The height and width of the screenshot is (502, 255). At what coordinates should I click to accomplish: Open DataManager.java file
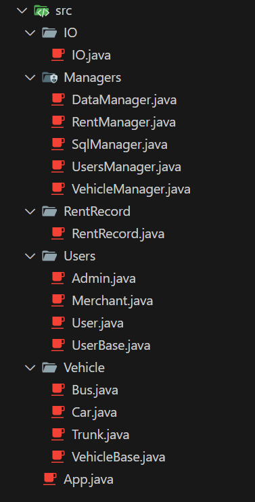pyautogui.click(x=124, y=100)
